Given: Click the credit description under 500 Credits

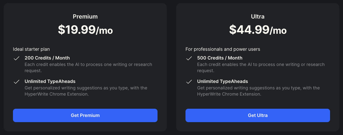Looking at the screenshot, I should click(x=261, y=67).
